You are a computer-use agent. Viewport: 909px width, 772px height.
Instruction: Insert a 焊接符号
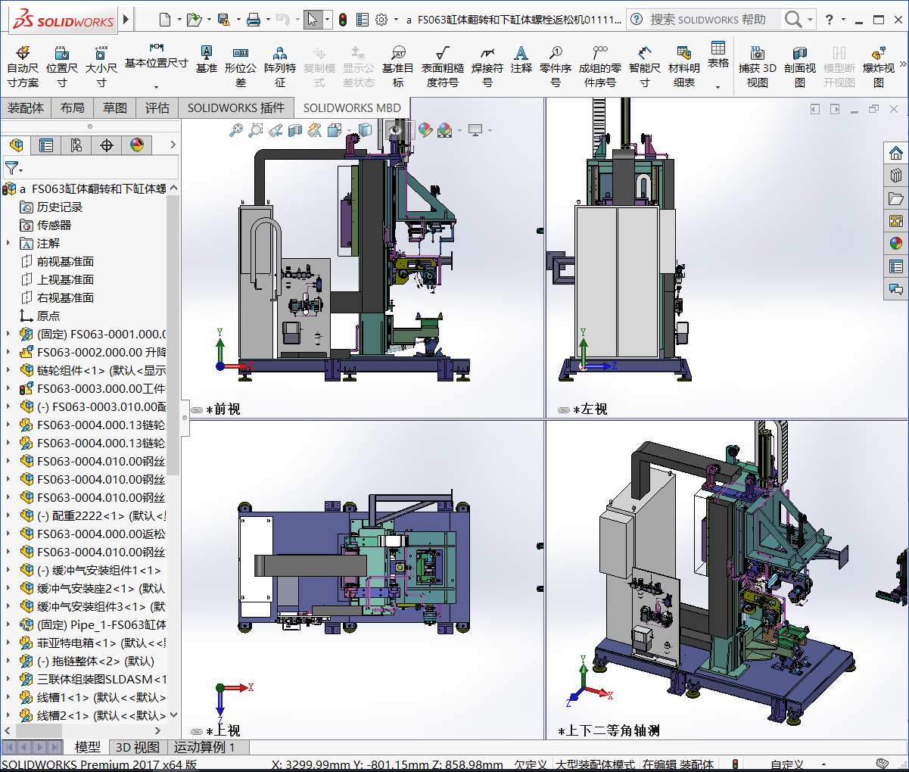[487, 67]
